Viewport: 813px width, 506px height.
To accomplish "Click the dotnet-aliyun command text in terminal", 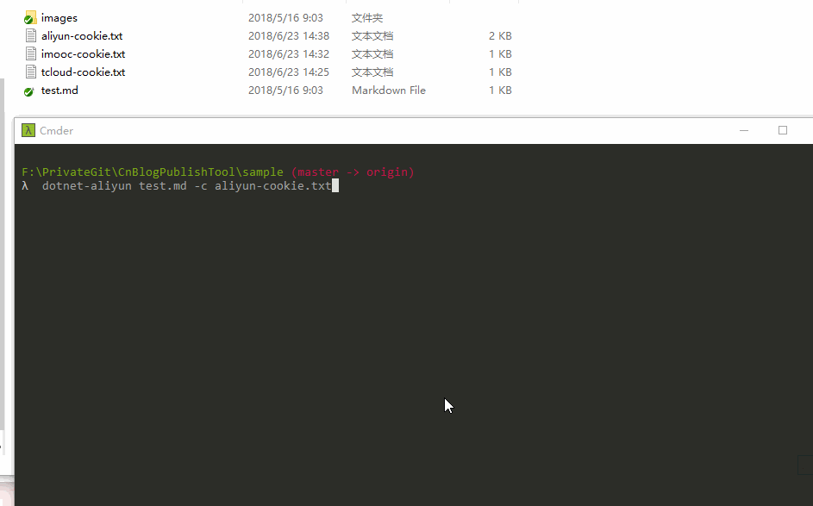I will tap(86, 185).
